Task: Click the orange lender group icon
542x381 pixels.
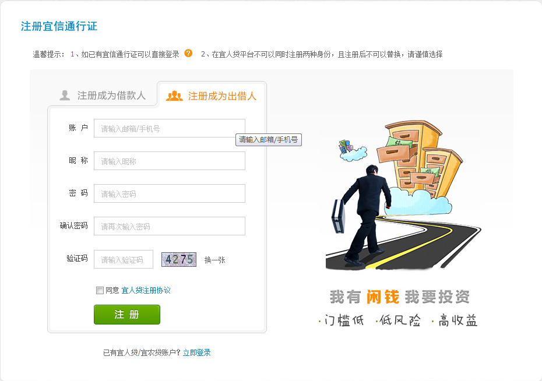Action: (x=174, y=96)
